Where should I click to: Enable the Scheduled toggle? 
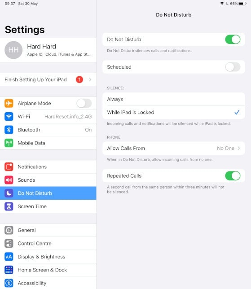[x=233, y=67]
